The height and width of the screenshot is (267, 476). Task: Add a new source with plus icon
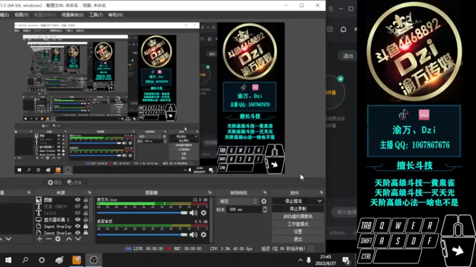click(40, 239)
